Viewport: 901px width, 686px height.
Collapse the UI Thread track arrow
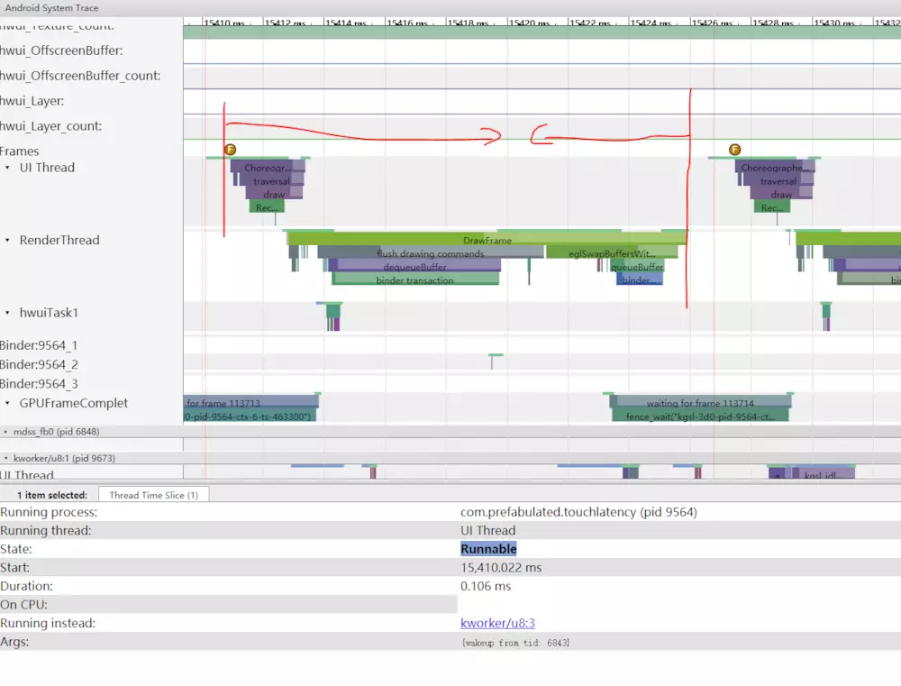[7, 168]
